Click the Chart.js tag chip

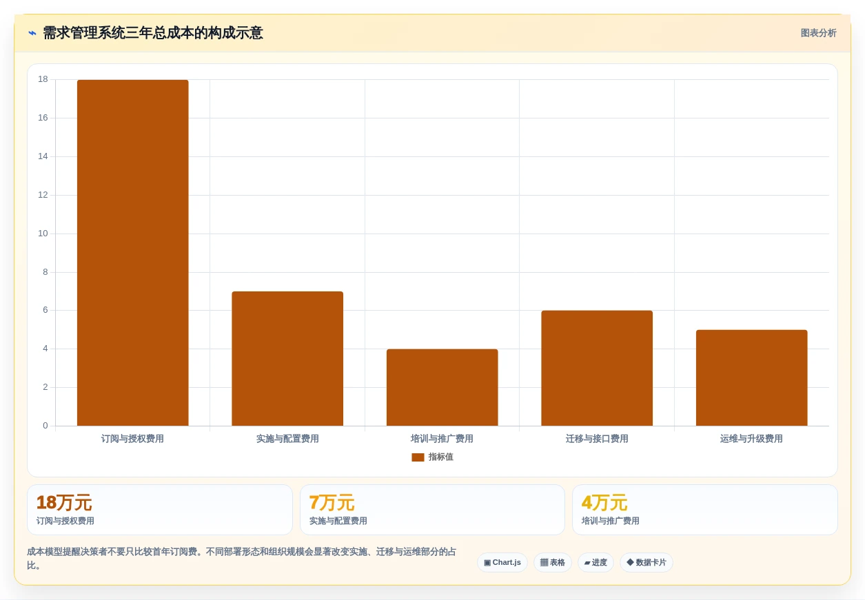tap(502, 563)
